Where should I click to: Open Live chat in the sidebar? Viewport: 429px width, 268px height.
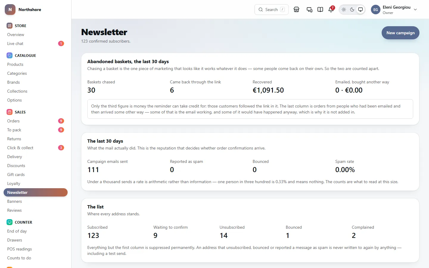[36, 43]
